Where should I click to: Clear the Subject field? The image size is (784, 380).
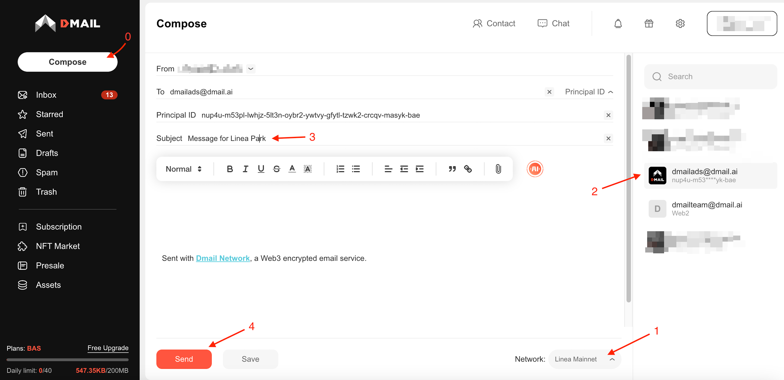[608, 138]
